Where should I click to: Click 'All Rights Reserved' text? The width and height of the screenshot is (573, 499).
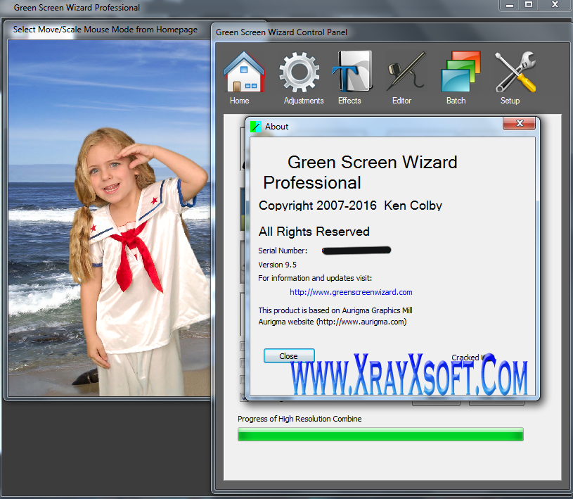(314, 232)
